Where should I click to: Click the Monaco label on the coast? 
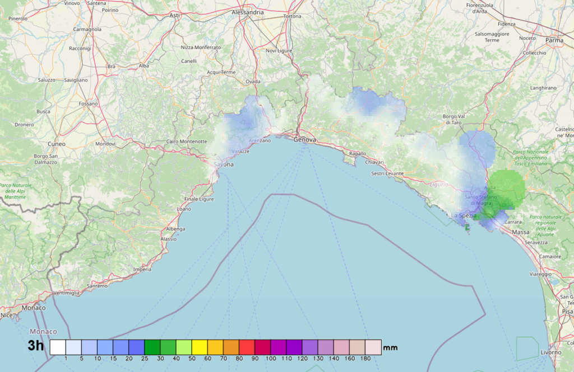pyautogui.click(x=34, y=308)
